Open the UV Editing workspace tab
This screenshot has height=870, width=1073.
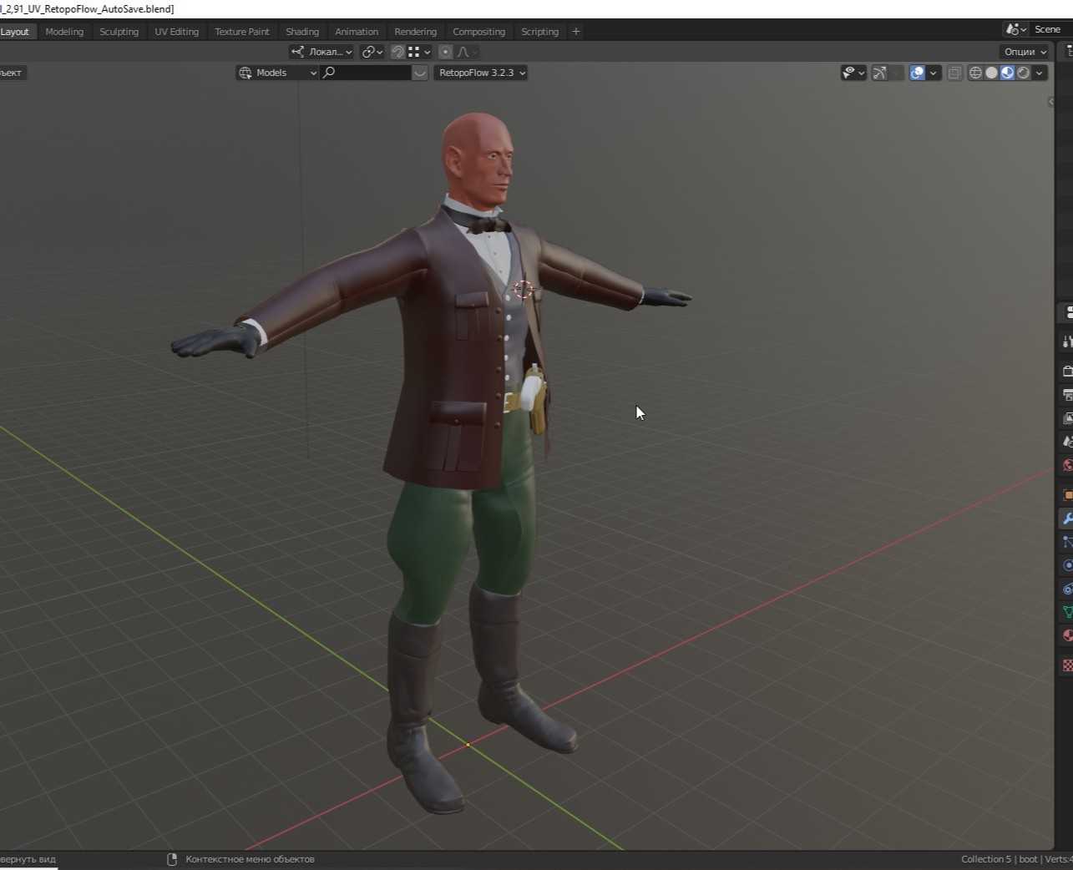[176, 32]
